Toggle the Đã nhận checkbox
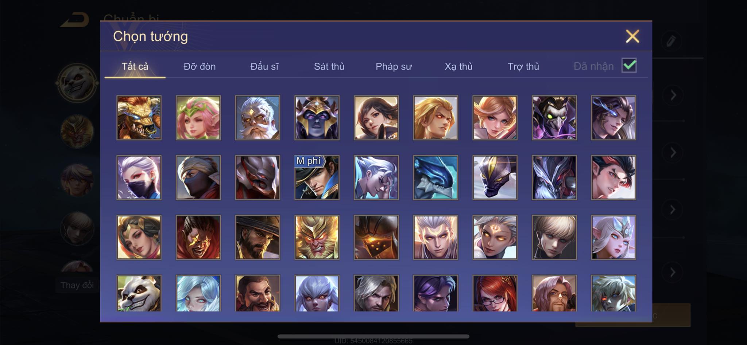Screen dimensions: 747x345 click(x=629, y=66)
